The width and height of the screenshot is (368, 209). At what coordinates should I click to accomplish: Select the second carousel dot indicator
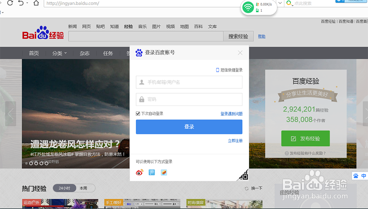click(x=31, y=163)
